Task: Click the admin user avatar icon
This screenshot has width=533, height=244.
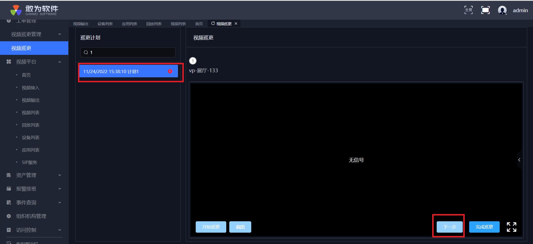Action: click(502, 10)
